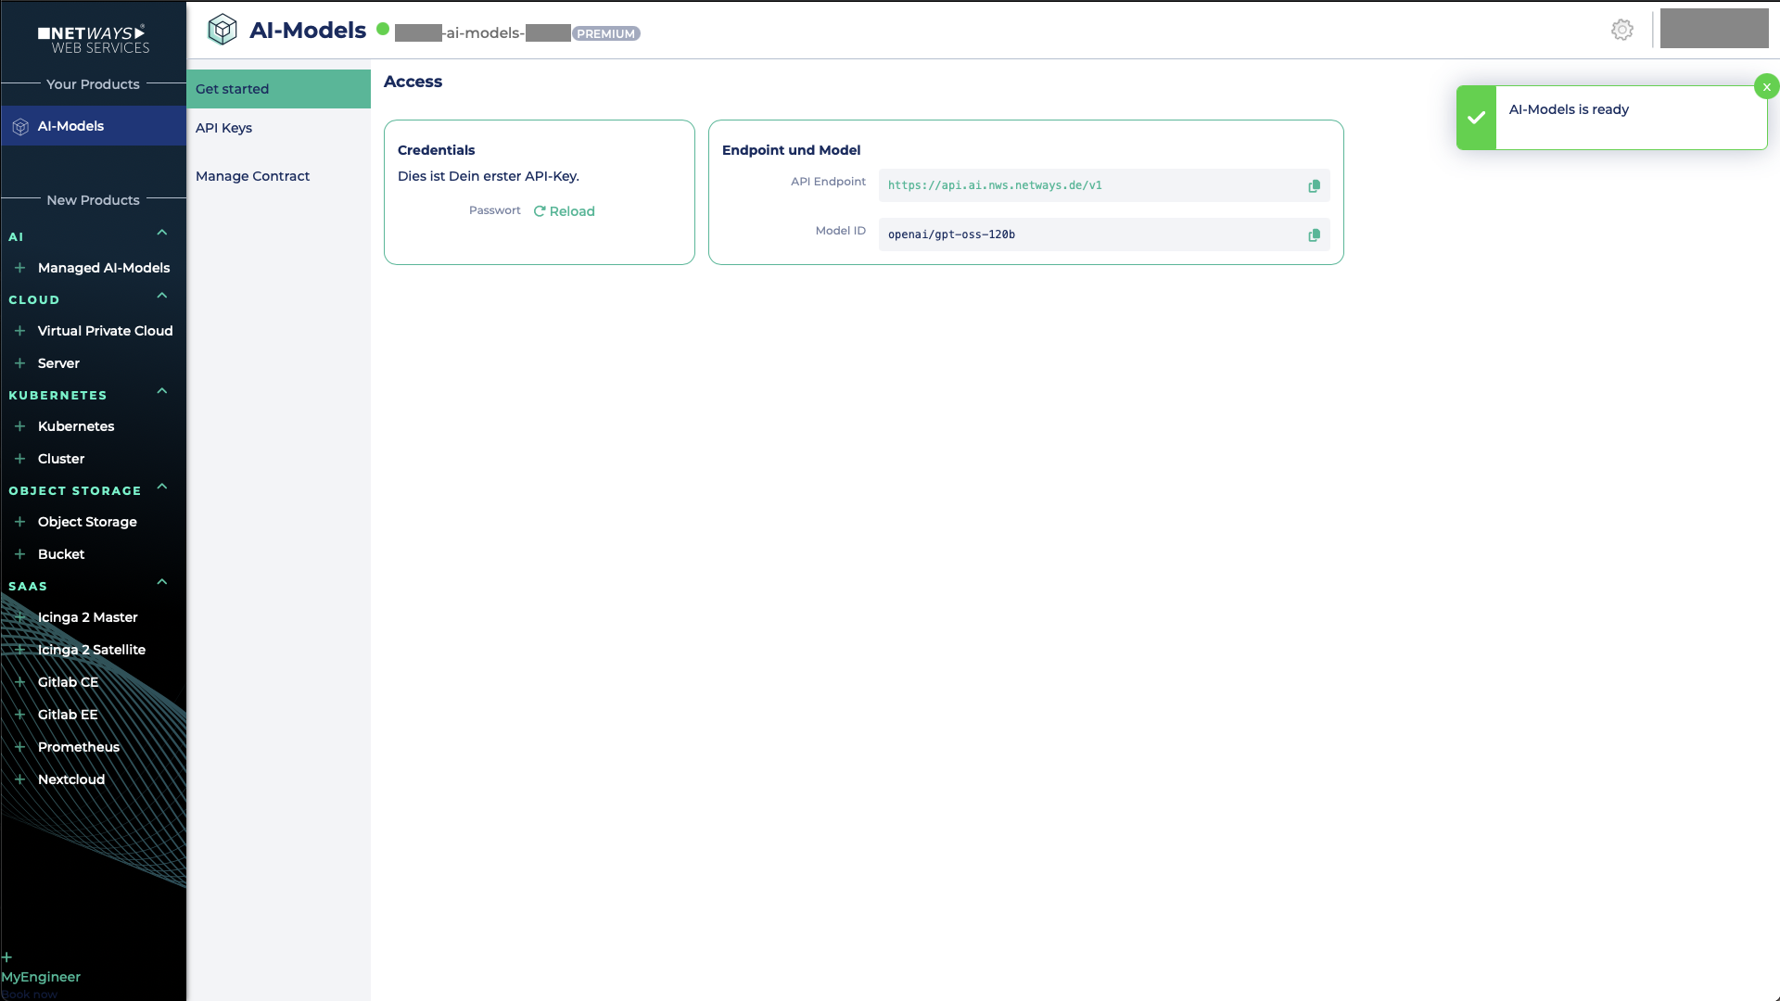Image resolution: width=1780 pixels, height=1001 pixels.
Task: Click the PREMIUM badge in header
Action: coord(606,33)
